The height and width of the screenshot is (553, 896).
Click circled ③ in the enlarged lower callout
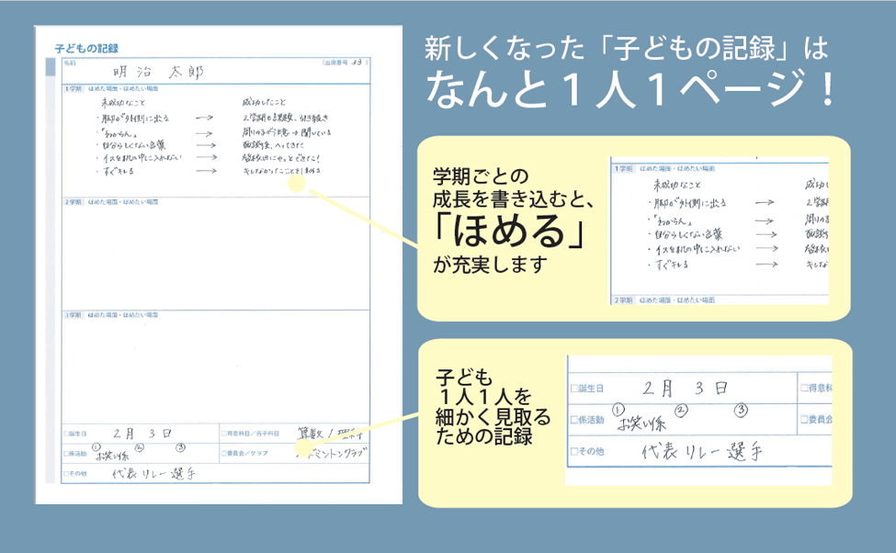(x=741, y=410)
